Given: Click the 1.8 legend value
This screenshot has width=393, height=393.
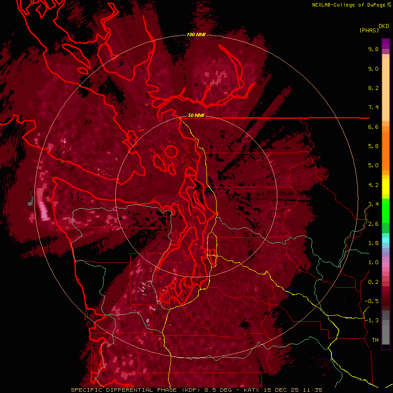Looking at the screenshot, I should pos(373,243).
